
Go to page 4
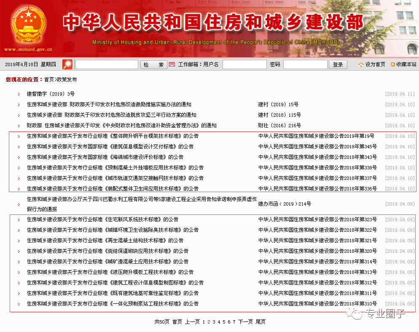point(219,322)
